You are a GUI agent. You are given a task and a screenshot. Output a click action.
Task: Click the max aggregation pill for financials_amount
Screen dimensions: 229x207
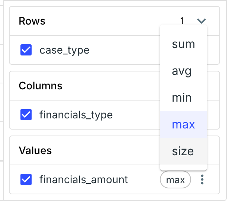[x=175, y=180]
